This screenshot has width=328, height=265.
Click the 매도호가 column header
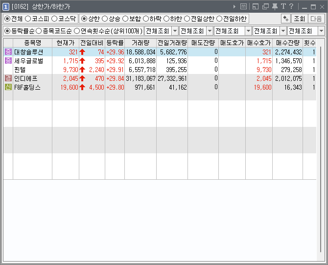tap(232, 43)
